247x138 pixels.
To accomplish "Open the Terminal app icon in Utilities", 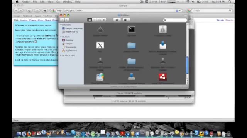I will (131, 29).
